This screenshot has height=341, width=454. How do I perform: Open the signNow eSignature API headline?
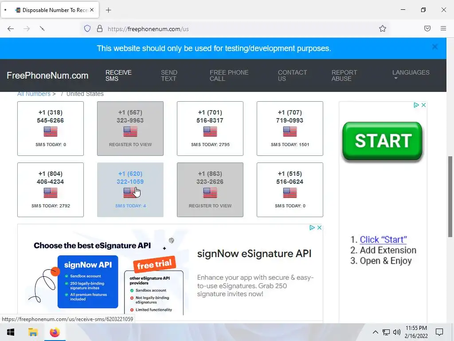[x=254, y=254]
